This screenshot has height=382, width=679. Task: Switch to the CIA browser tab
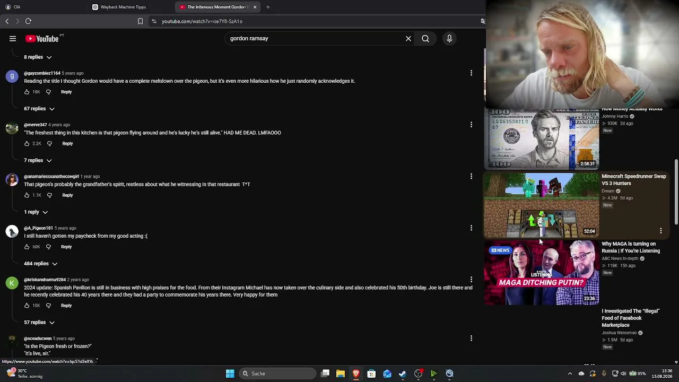click(43, 7)
